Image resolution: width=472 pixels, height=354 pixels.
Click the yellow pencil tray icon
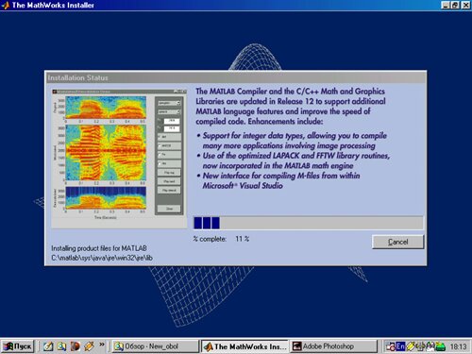click(x=411, y=346)
